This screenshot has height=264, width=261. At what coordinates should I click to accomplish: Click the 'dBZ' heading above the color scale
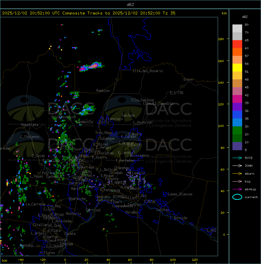coord(245,17)
